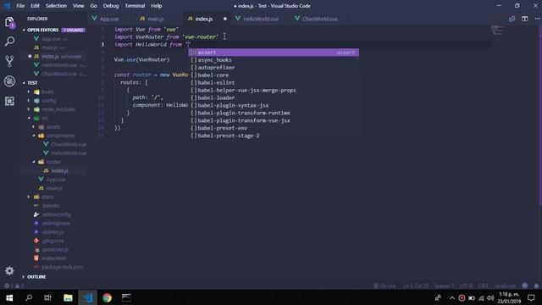Select the babel-loader suggestion

click(x=274, y=98)
